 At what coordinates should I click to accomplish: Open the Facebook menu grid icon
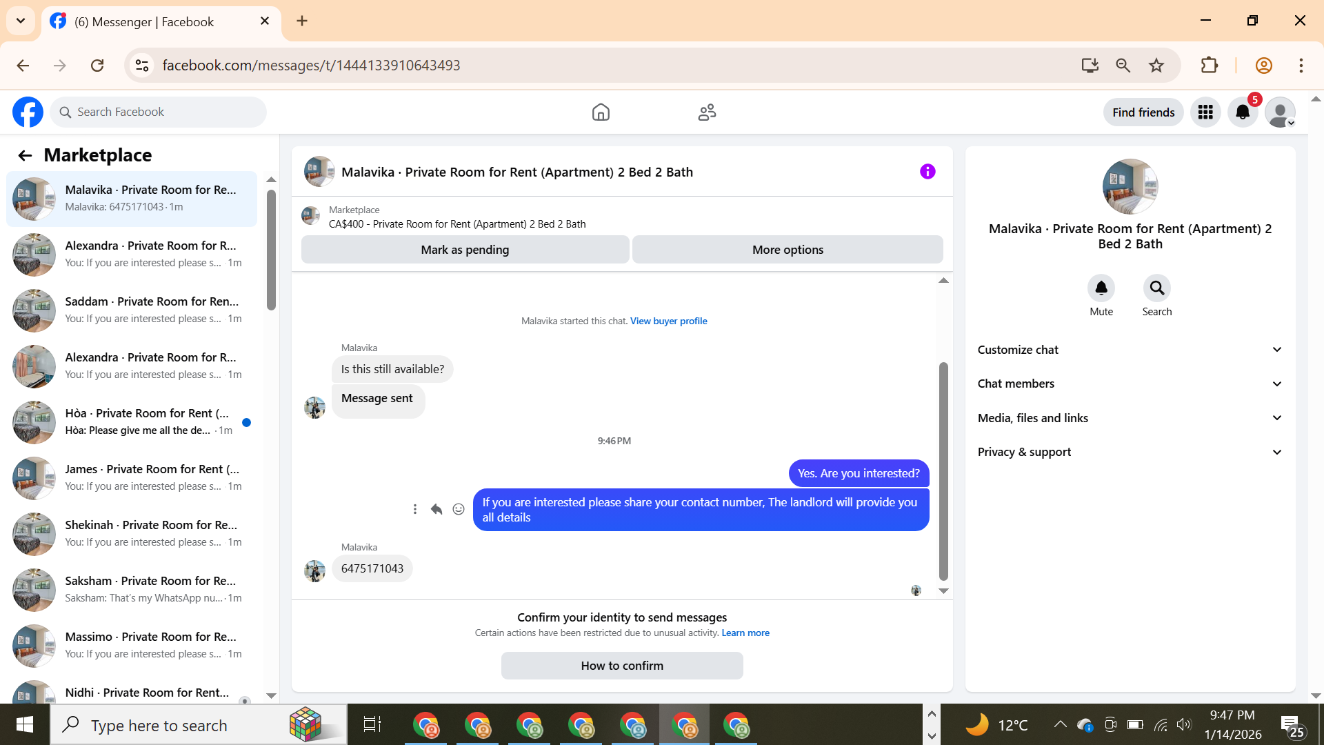click(1205, 112)
